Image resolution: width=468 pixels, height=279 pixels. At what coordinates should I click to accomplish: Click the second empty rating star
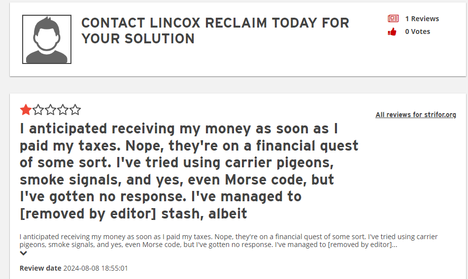pos(38,110)
